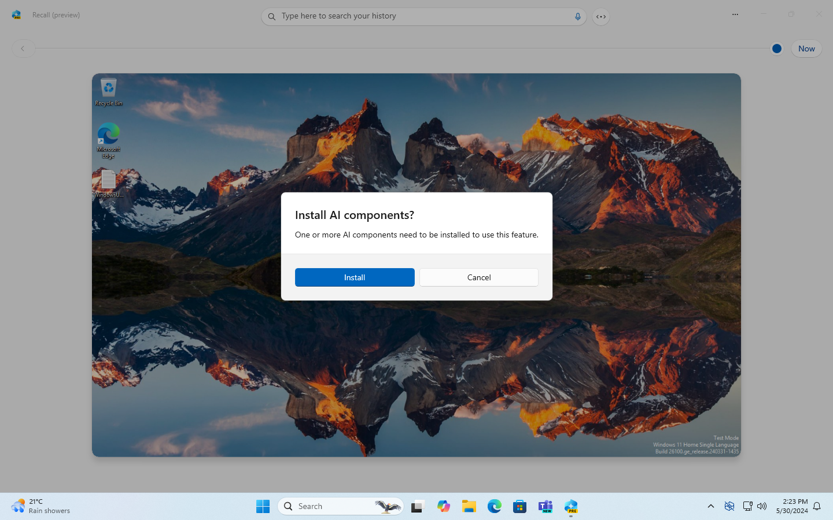
Task: Click the microphone icon in search bar
Action: (577, 17)
